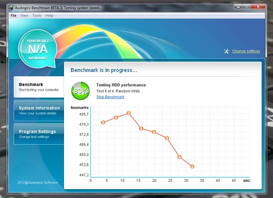273x198 pixels.
Task: Click the graph point near 20 sec
Action: pyautogui.click(x=154, y=132)
